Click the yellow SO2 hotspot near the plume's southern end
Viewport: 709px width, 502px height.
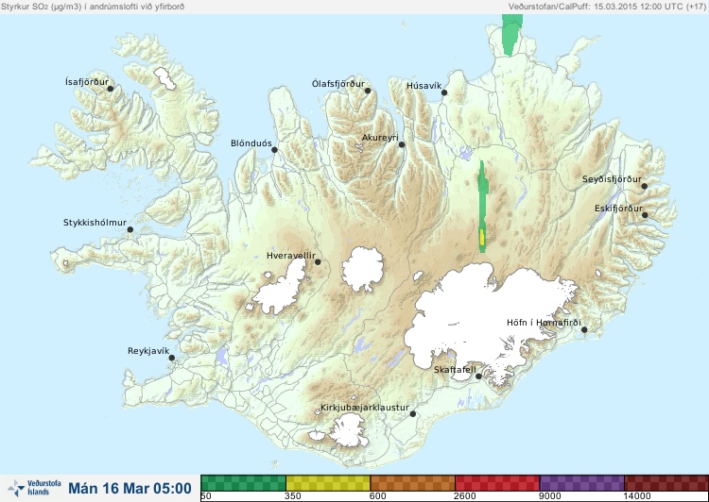[482, 237]
